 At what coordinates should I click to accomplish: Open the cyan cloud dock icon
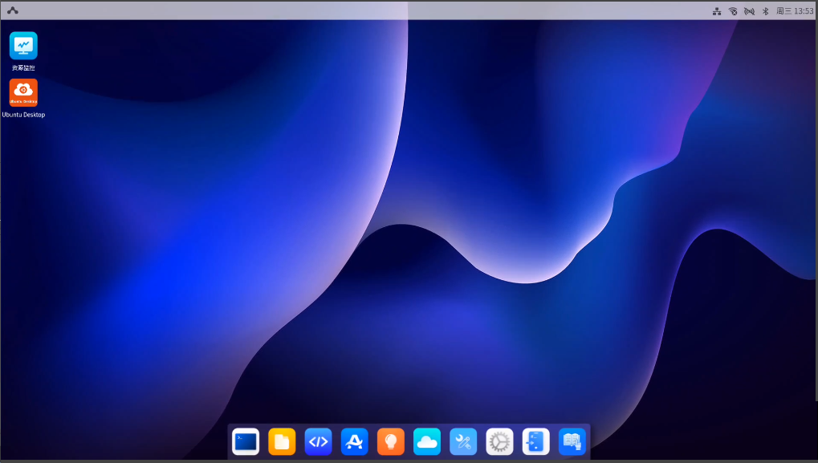point(427,441)
